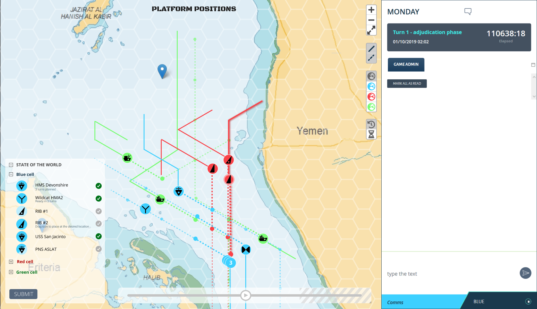
Task: Click the PNS ASLAT ship icon
Action: coord(22,249)
